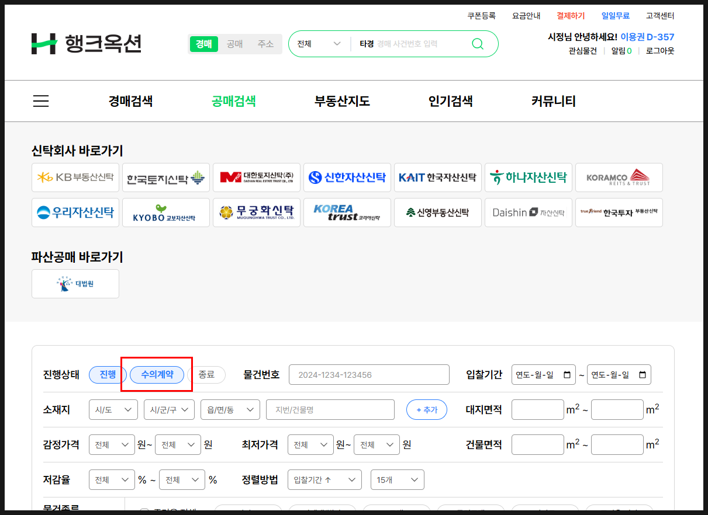
Task: Click the magnifier search icon
Action: [x=478, y=44]
